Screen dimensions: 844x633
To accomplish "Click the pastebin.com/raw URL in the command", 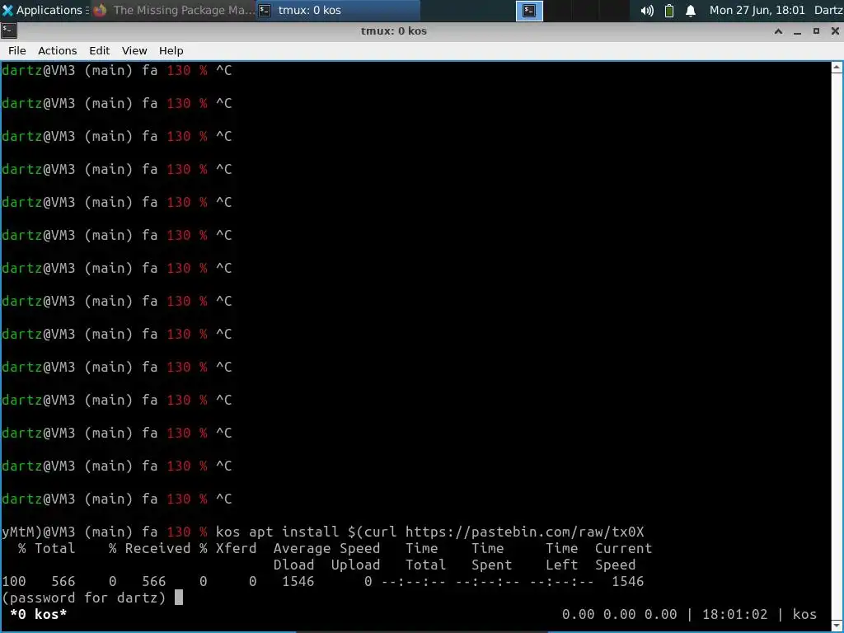I will coord(524,532).
